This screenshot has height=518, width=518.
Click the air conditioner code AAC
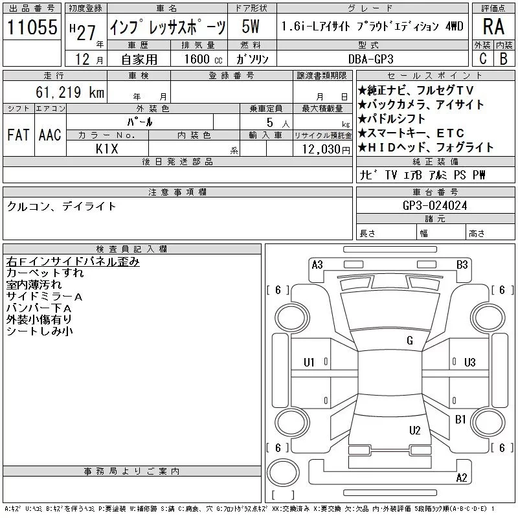(x=51, y=135)
